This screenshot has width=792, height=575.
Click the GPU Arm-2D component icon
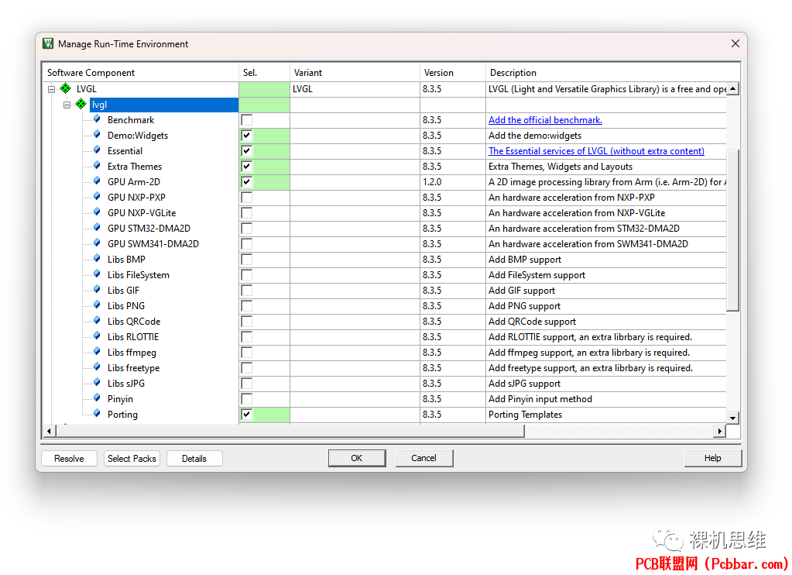(x=97, y=181)
